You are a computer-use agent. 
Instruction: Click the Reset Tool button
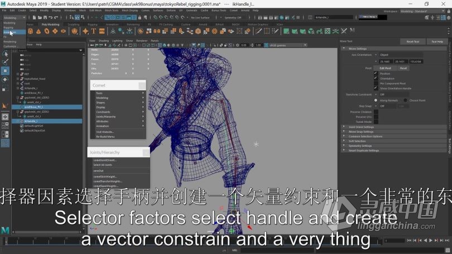pyautogui.click(x=412, y=41)
